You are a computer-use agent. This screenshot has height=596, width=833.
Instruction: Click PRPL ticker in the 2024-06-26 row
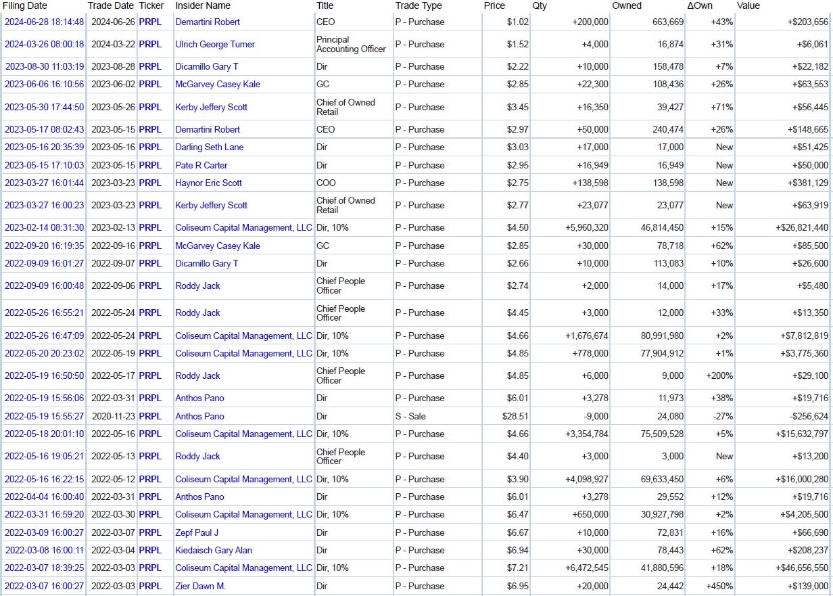tap(150, 22)
